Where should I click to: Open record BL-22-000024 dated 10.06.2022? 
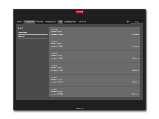coord(95,33)
